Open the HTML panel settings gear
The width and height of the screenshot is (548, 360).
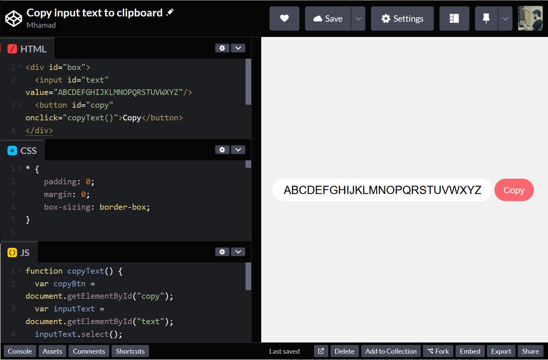pos(222,47)
